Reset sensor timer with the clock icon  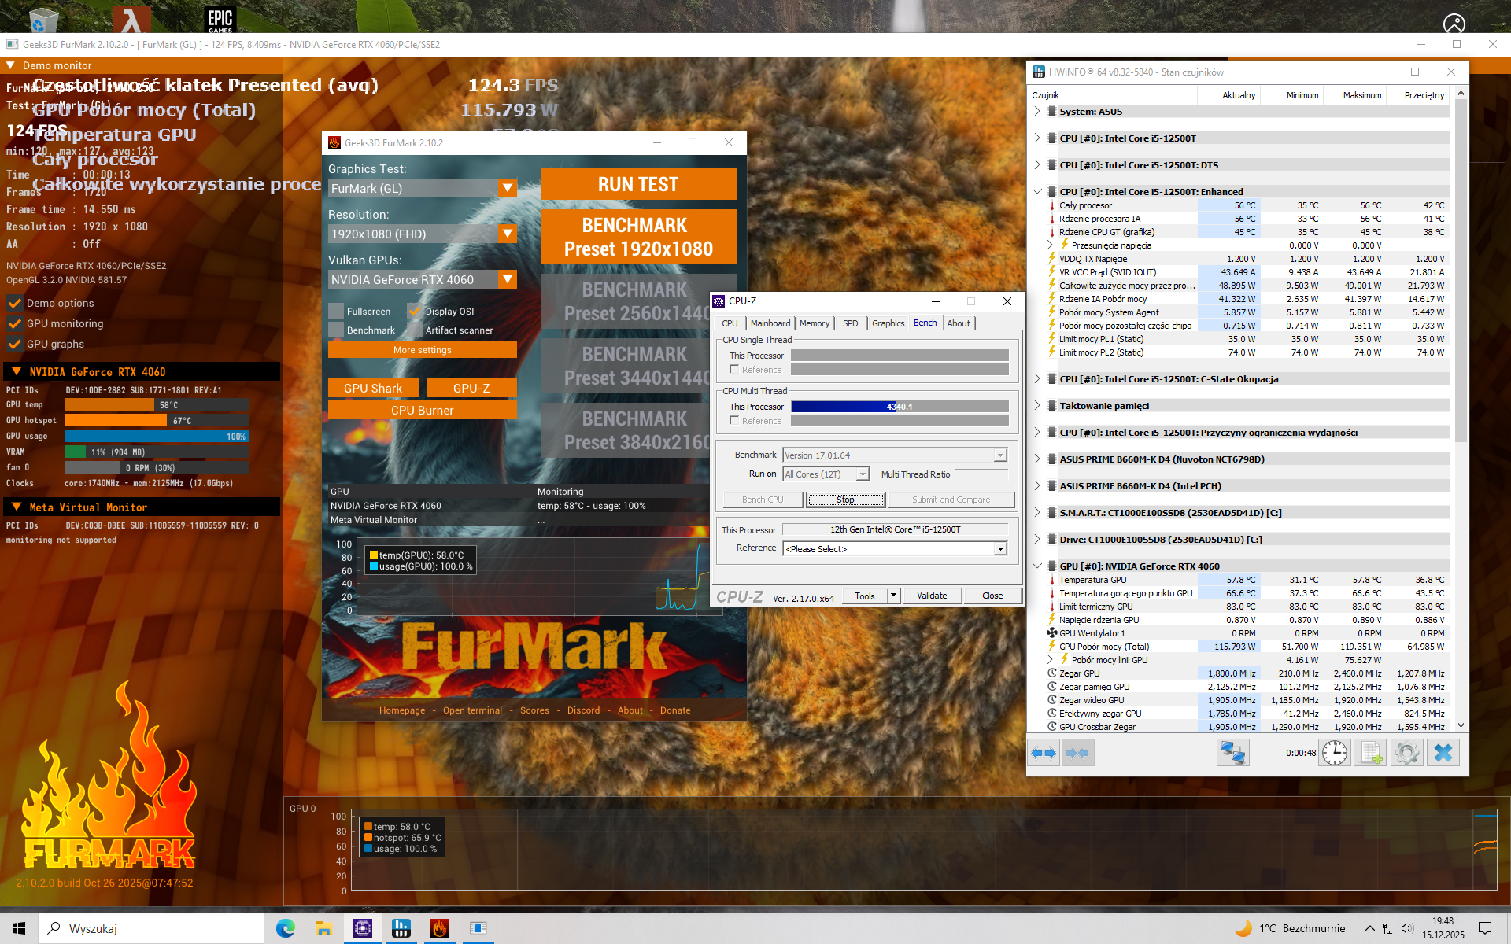pyautogui.click(x=1334, y=753)
